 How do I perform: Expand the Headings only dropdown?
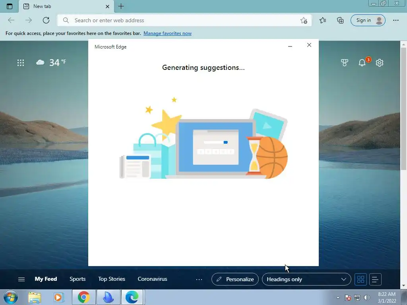pos(306,279)
